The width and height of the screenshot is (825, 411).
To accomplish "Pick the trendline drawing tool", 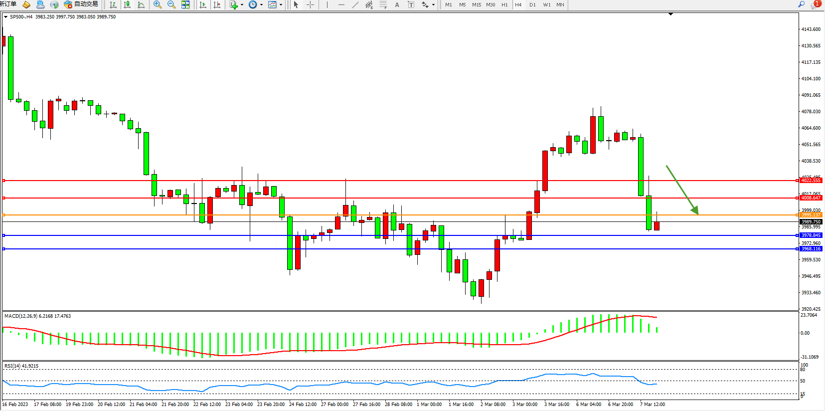I will pos(355,4).
